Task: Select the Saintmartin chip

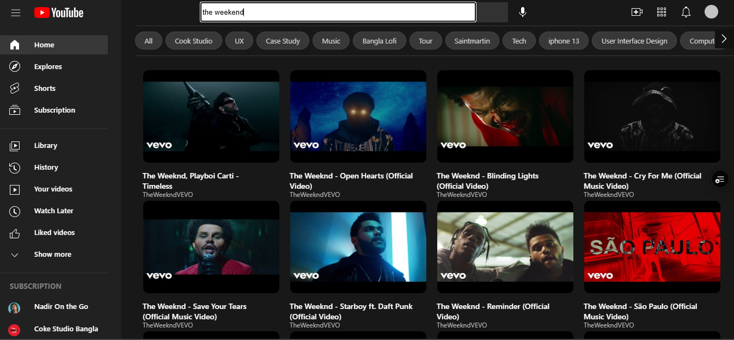Action: [472, 41]
